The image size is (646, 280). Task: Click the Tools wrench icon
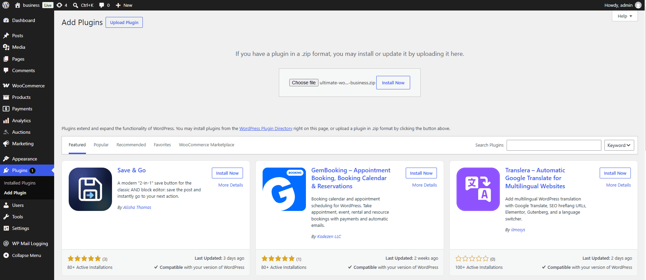tap(6, 217)
